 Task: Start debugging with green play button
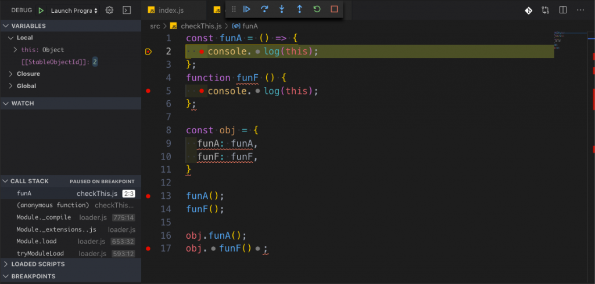[41, 10]
